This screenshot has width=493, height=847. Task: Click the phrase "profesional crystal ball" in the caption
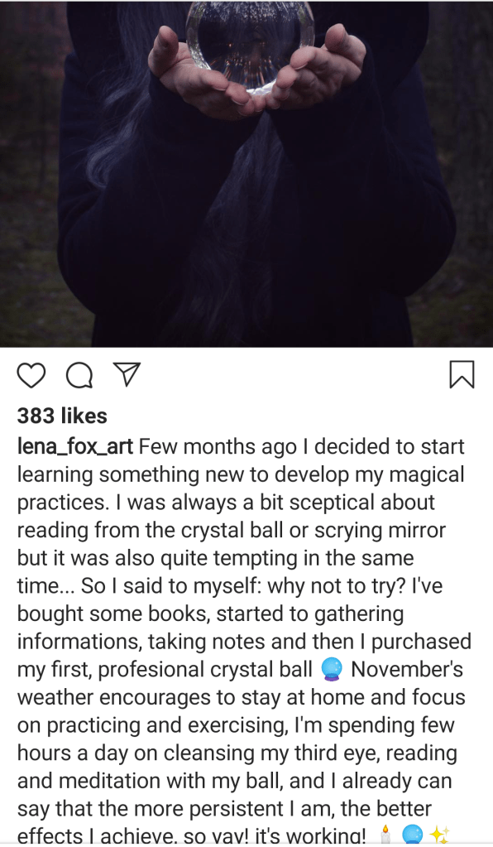pos(205,670)
